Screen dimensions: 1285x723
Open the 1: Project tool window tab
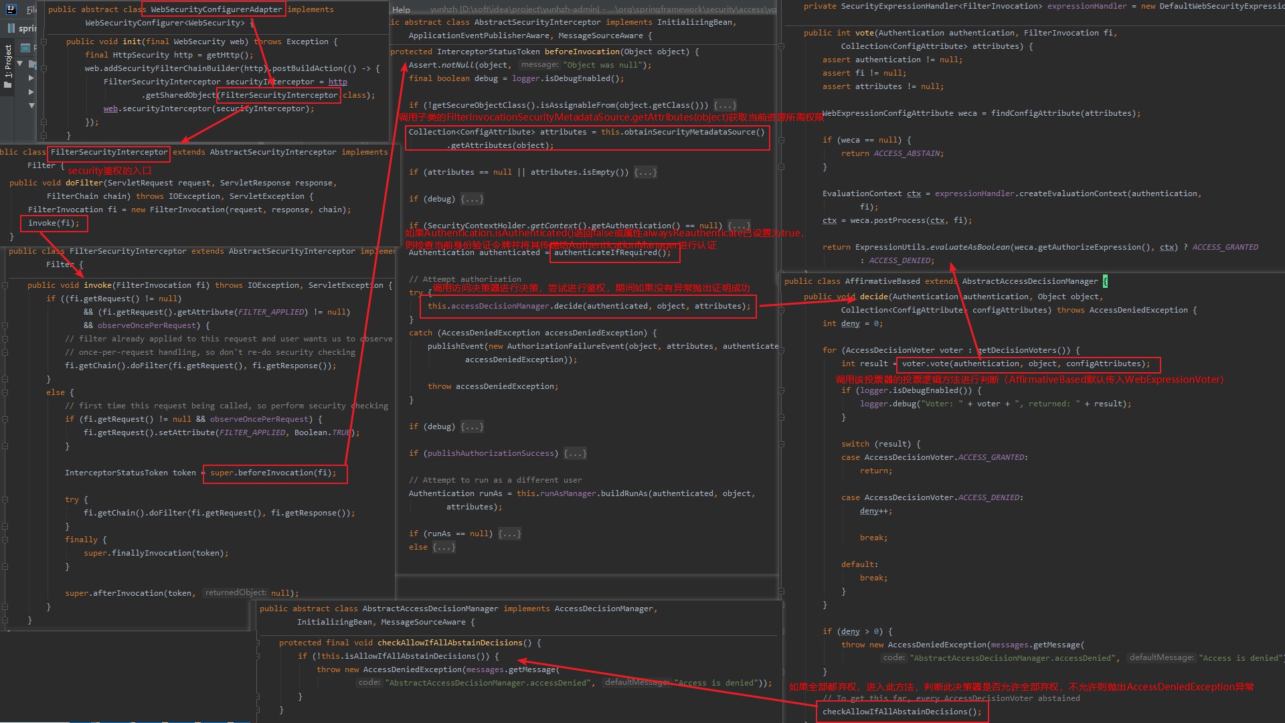(8, 62)
